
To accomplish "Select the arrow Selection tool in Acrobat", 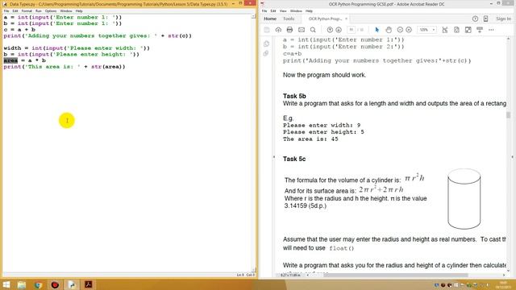I will click(377, 30).
